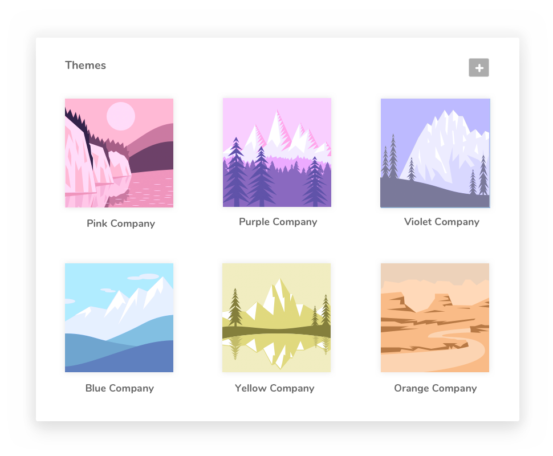
Task: Click the Pink Company label
Action: click(x=121, y=223)
